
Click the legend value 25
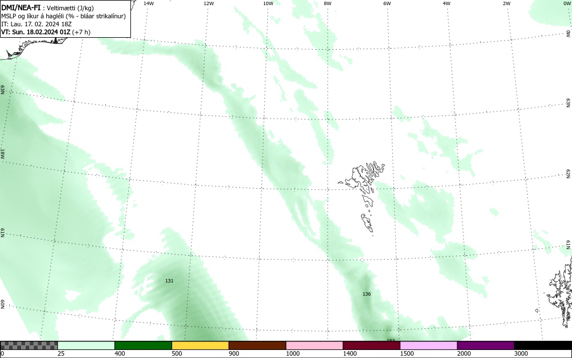coord(61,353)
